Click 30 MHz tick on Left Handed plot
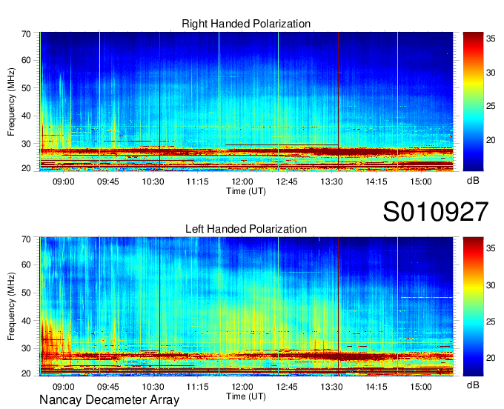The width and height of the screenshot is (504, 409). [26, 348]
